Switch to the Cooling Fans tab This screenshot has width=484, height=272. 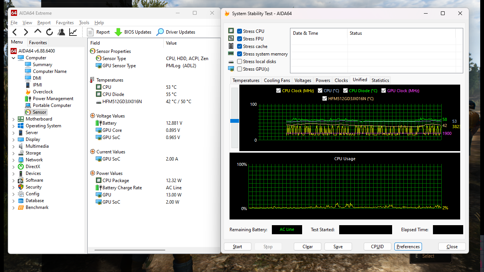[277, 80]
